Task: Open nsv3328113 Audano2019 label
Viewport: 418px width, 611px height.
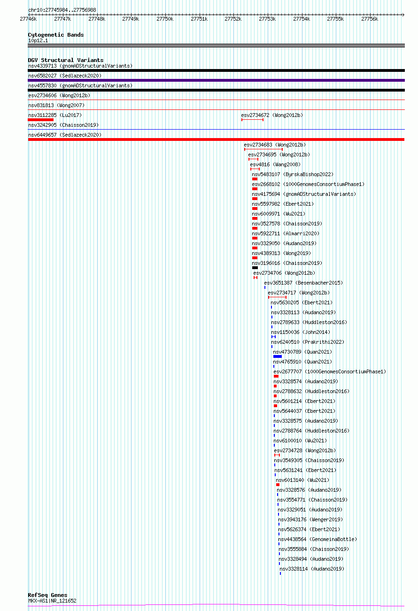Action: [303, 312]
